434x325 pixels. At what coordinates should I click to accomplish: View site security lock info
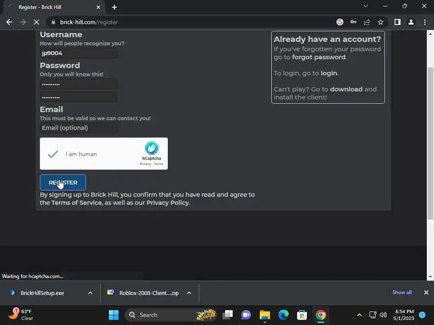(x=53, y=22)
